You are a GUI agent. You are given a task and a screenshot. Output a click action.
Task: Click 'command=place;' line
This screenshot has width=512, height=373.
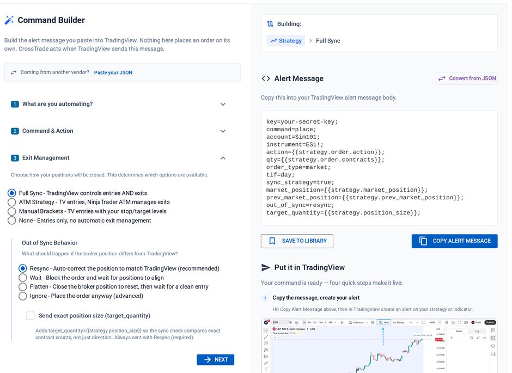click(x=291, y=129)
